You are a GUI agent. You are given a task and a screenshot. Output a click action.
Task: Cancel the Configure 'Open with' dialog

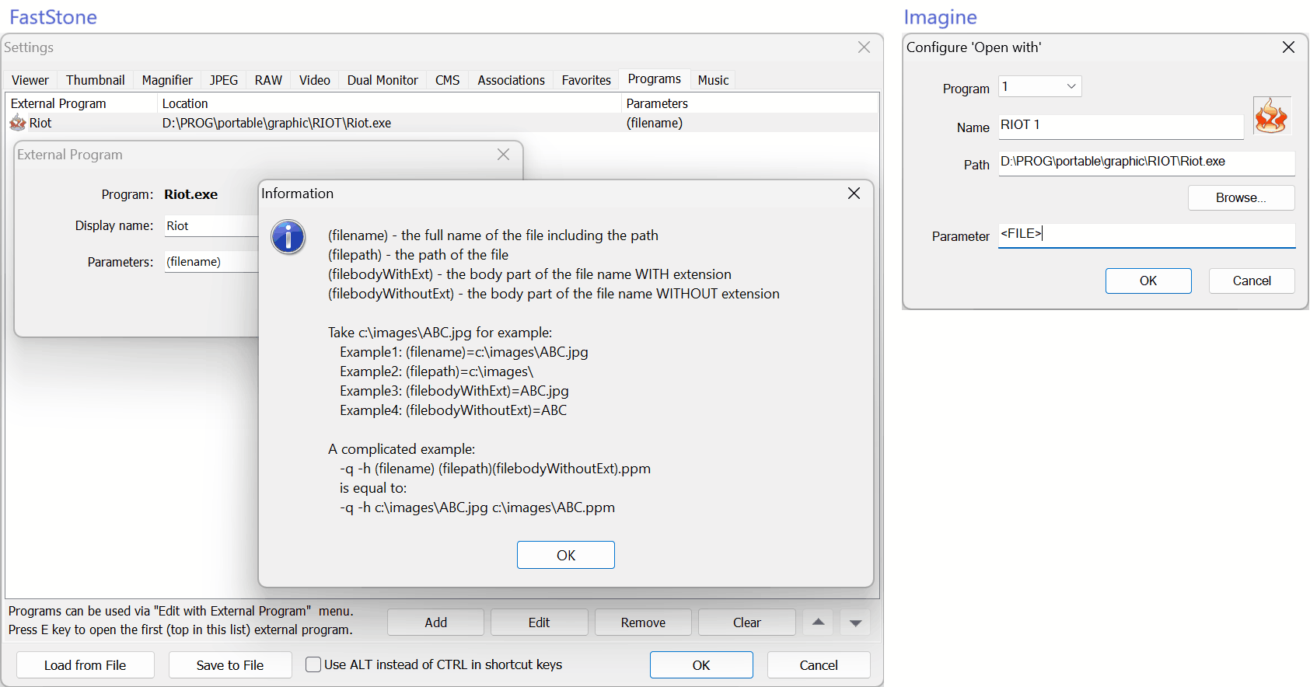click(x=1252, y=281)
